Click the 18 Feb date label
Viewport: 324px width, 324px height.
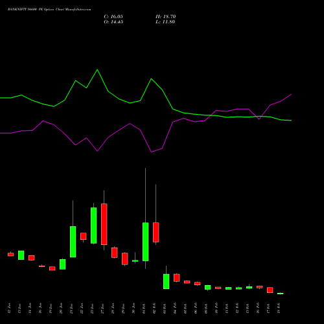tap(279, 308)
